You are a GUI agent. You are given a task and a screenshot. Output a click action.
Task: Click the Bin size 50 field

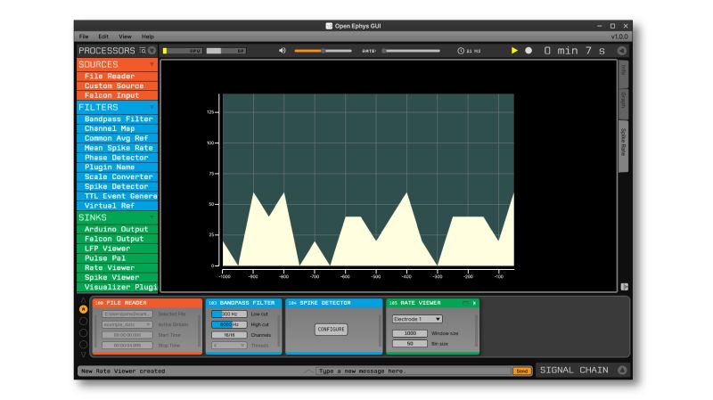[410, 344]
